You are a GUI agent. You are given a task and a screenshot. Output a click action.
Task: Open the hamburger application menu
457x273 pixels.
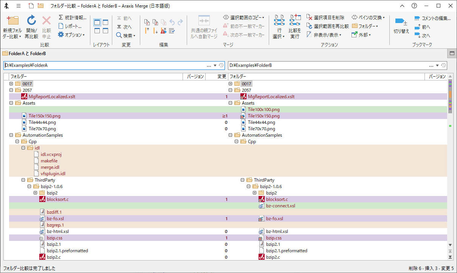pyautogui.click(x=19, y=6)
